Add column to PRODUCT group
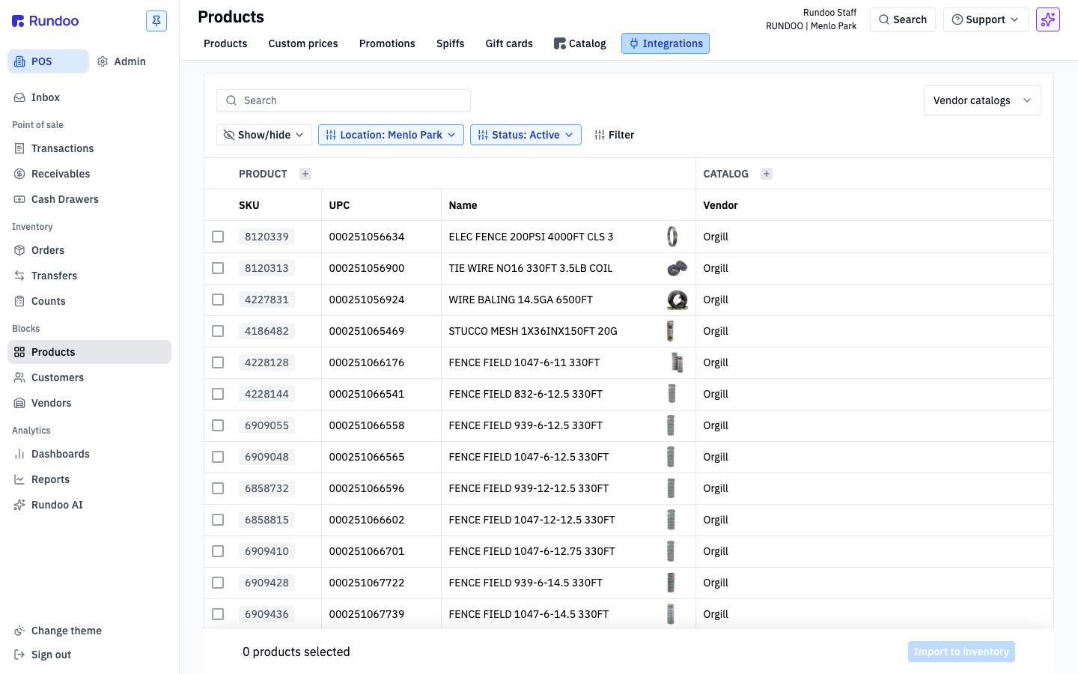The height and width of the screenshot is (674, 1078). [305, 174]
